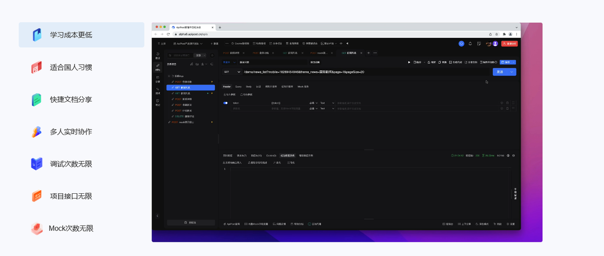Click the 美化 beautify button in response
This screenshot has height=256, width=604.
click(x=277, y=163)
